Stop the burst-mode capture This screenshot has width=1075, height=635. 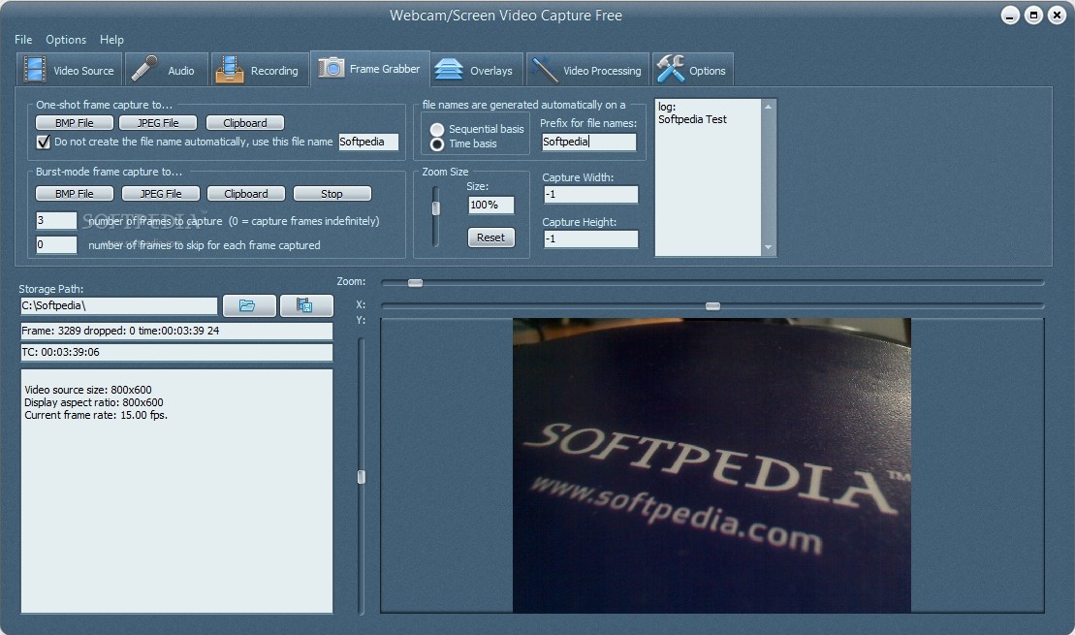coord(332,193)
